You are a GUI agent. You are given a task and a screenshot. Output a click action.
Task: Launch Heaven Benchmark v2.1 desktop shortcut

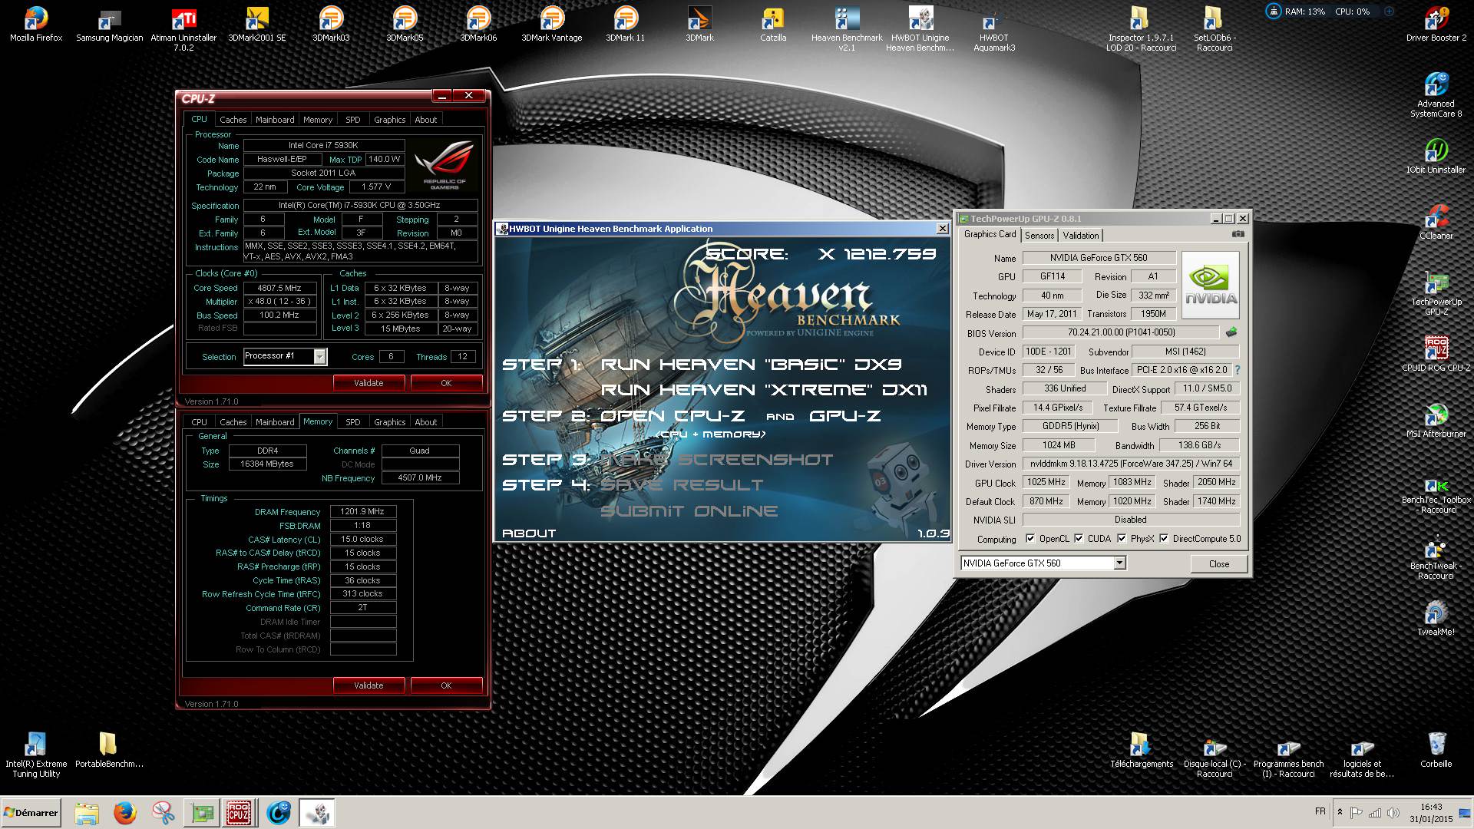(847, 29)
